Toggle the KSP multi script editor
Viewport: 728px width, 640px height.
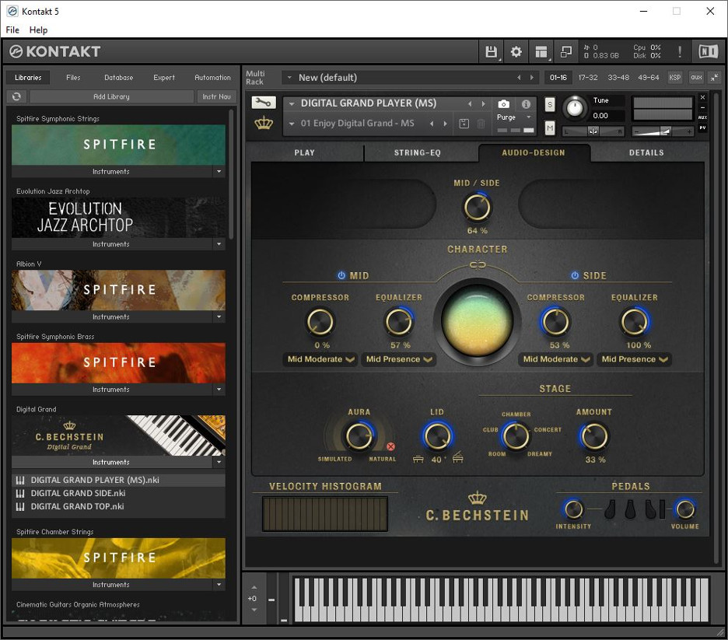pos(674,78)
